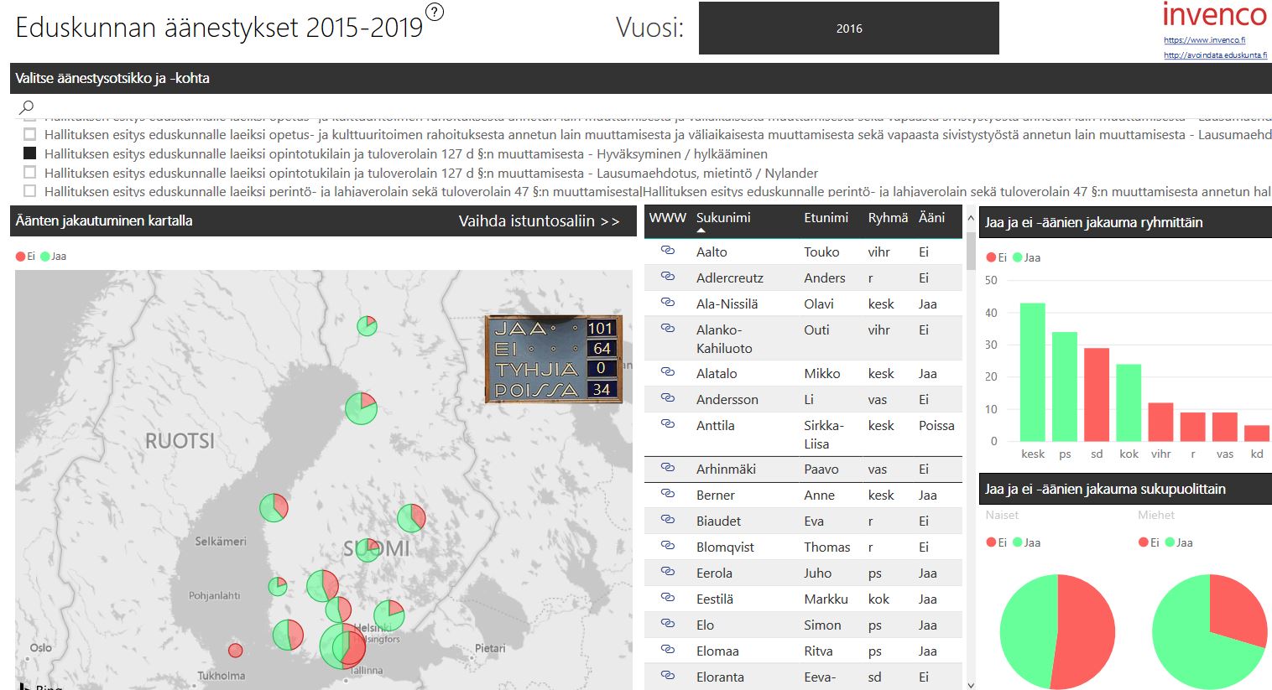
Task: Click the link icon in Eerola row
Action: (668, 572)
